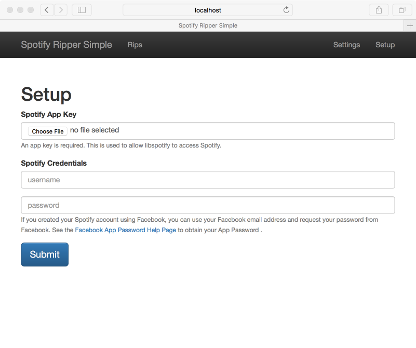Screen dimensions: 416x348
Task: Open the Spotify Ripper Simple brand link
Action: [x=66, y=45]
